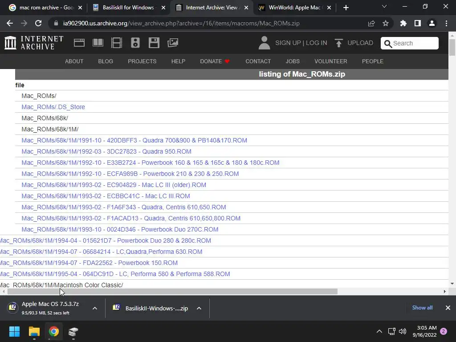The image size is (456, 342).
Task: Open the ABOUT menu item
Action: click(74, 61)
